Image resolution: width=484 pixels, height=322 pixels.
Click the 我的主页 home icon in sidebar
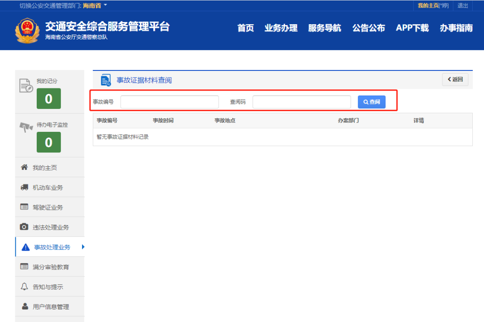25,167
